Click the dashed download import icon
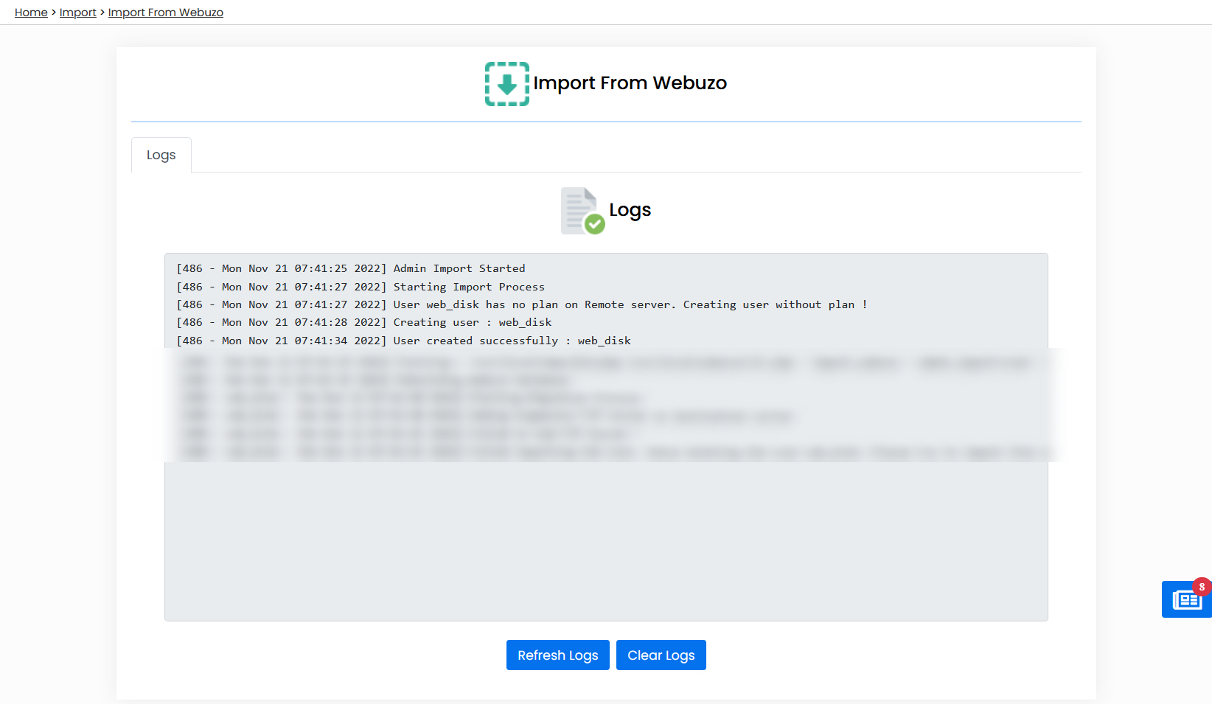This screenshot has width=1212, height=704. (506, 83)
